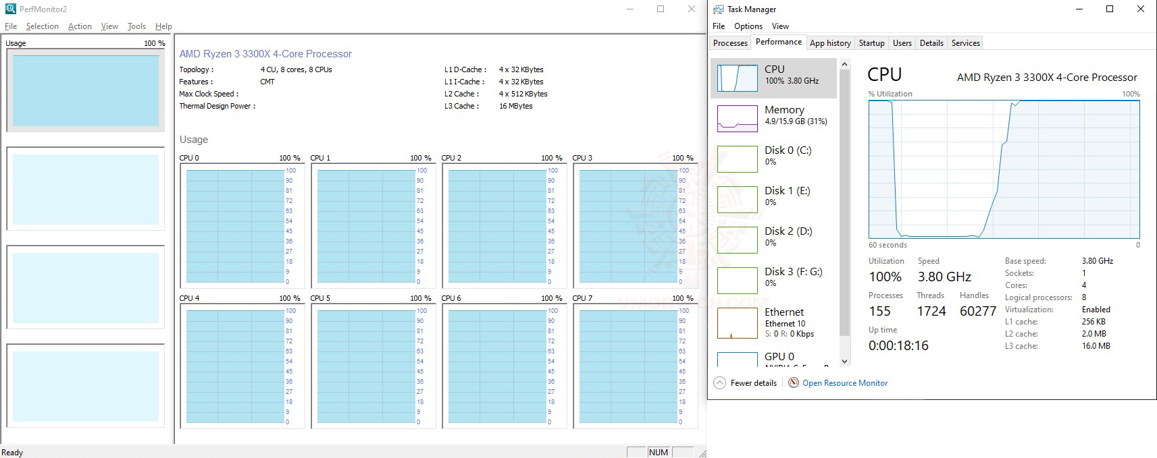Click the sidebar scroll up arrow
The width and height of the screenshot is (1157, 458).
[844, 64]
